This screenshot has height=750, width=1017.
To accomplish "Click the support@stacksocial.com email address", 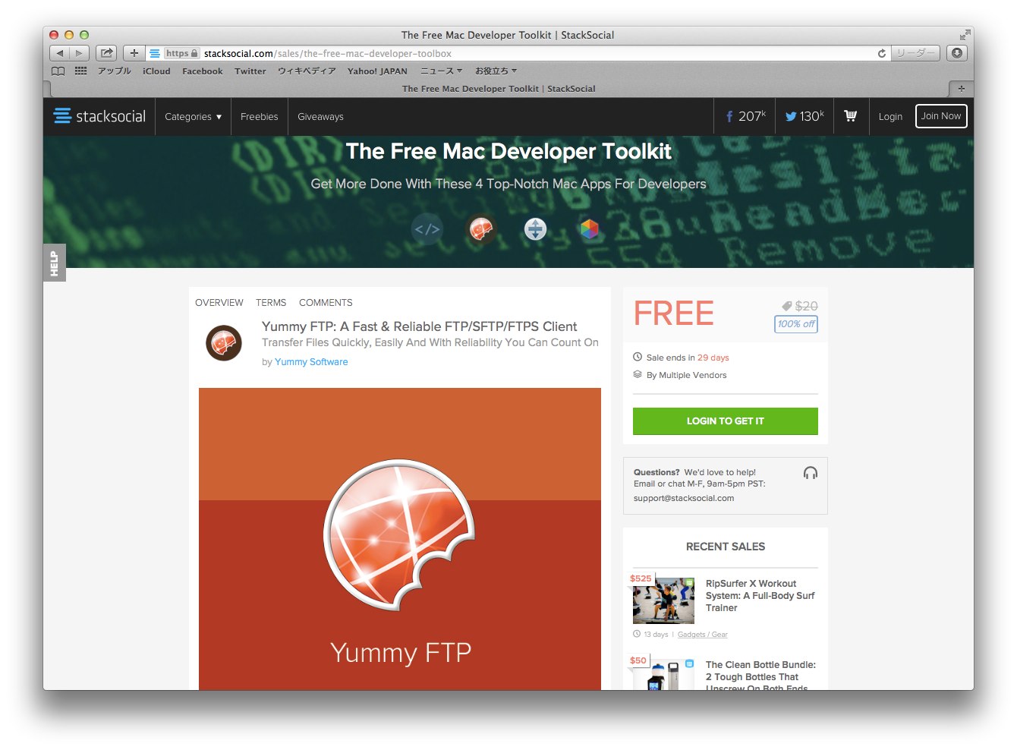I will [684, 499].
